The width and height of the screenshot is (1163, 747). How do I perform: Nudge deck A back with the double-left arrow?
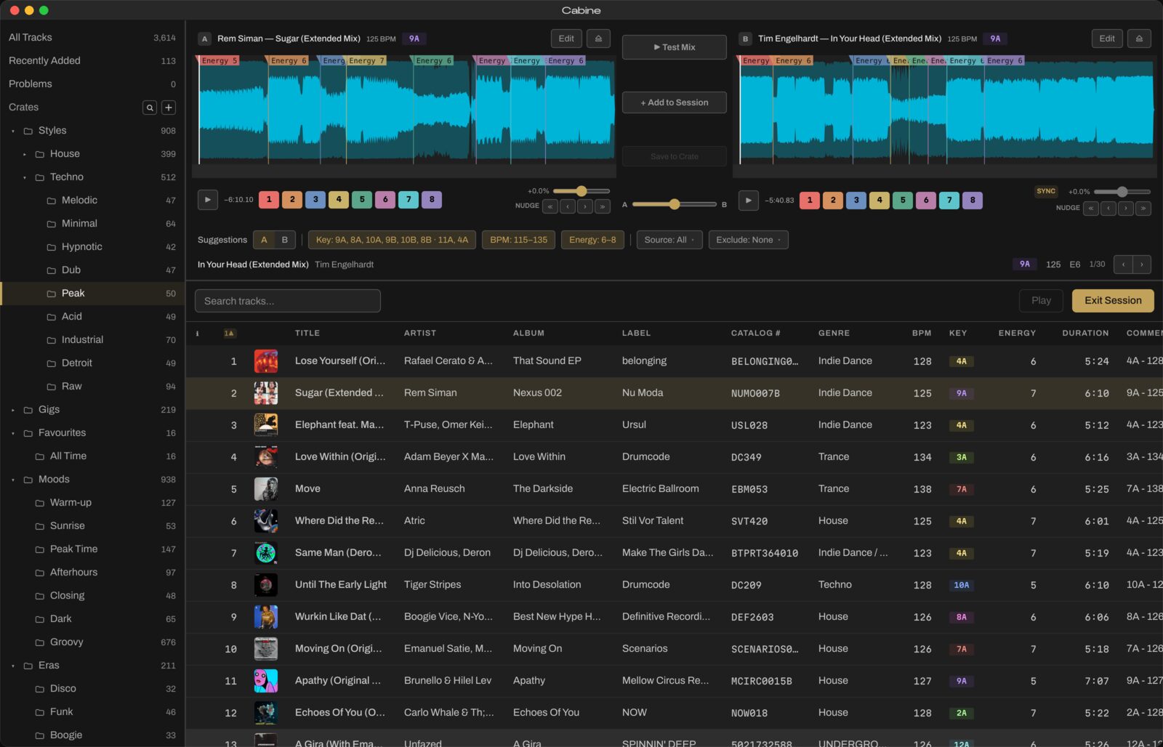(550, 206)
